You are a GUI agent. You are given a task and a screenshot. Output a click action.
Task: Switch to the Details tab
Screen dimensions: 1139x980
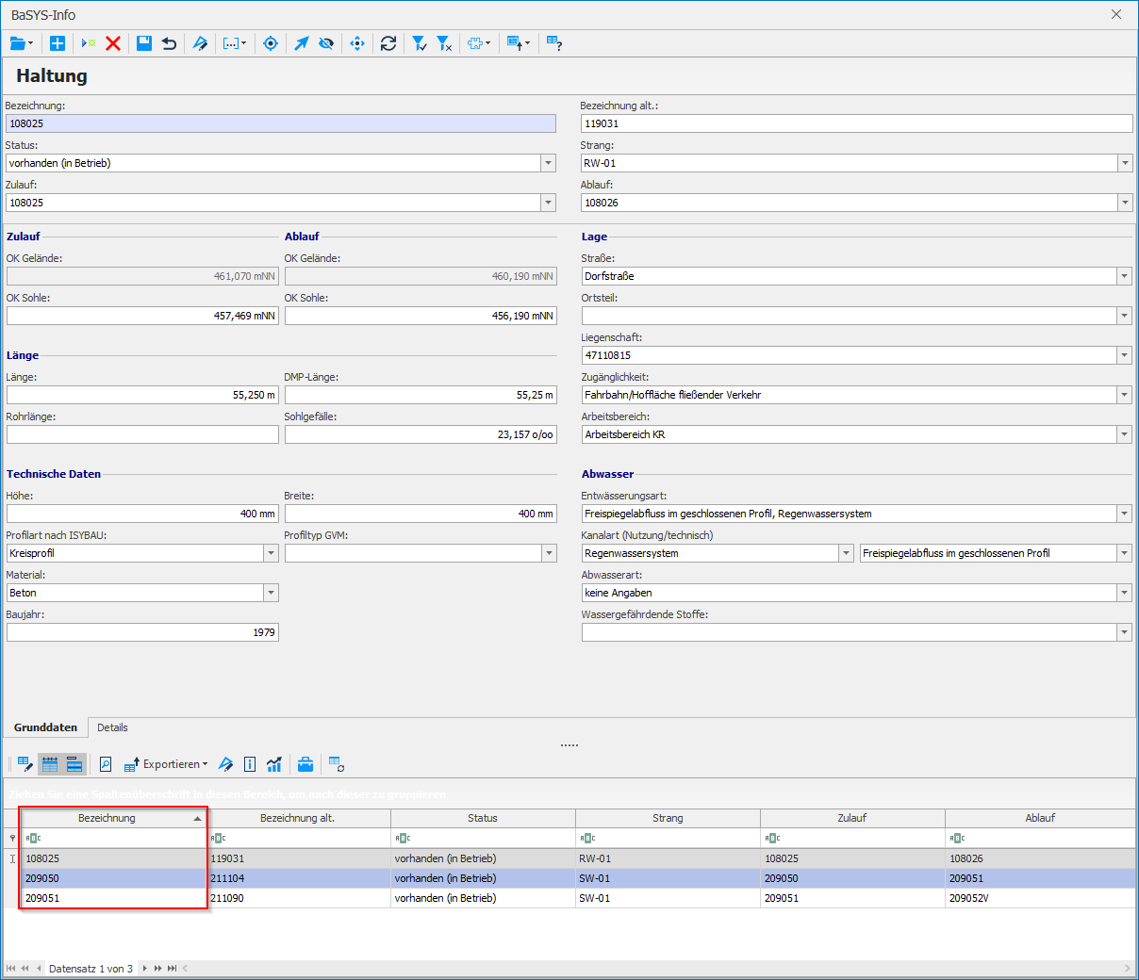coord(112,727)
